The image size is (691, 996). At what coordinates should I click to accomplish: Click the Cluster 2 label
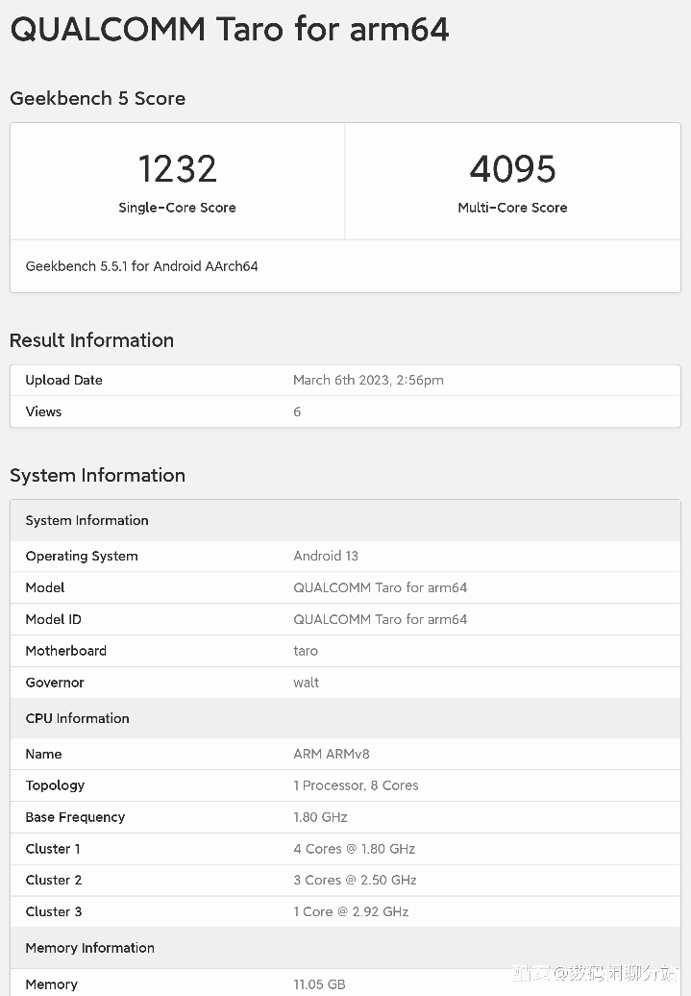tap(54, 881)
